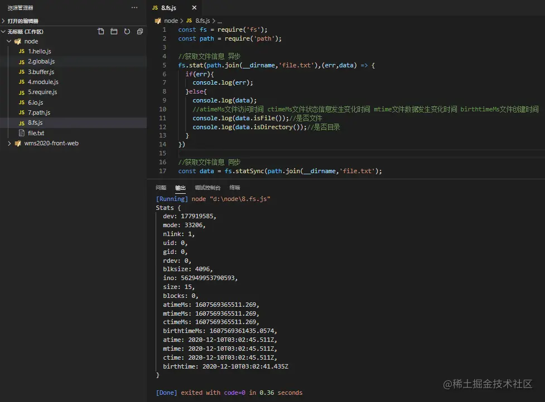The width and height of the screenshot is (545, 402).
Task: Click line number 5 in the gutter
Action: [x=165, y=65]
